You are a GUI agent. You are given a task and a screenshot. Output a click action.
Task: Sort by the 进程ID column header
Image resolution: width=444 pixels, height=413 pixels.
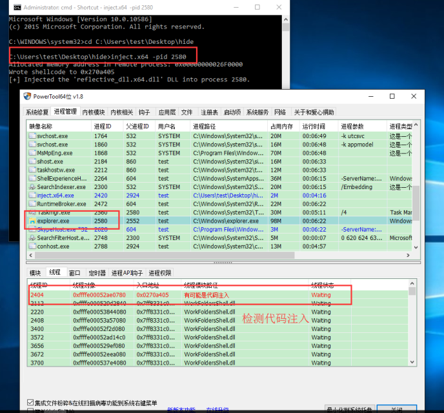(107, 126)
